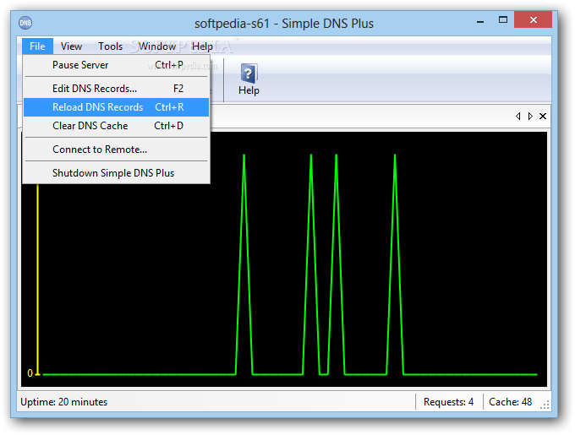The height and width of the screenshot is (435, 575).
Task: Click the Cache: 48 status entry
Action: coord(511,402)
